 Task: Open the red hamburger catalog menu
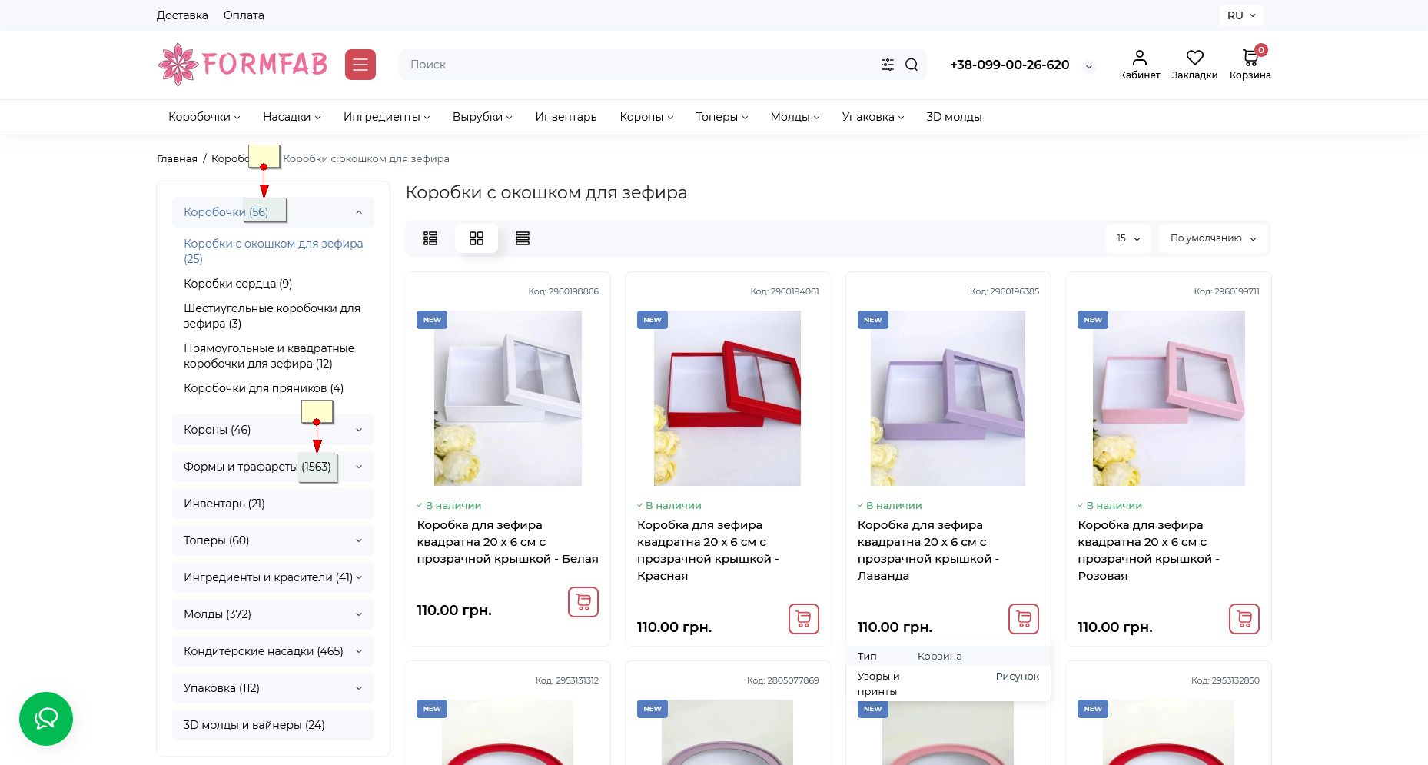360,65
